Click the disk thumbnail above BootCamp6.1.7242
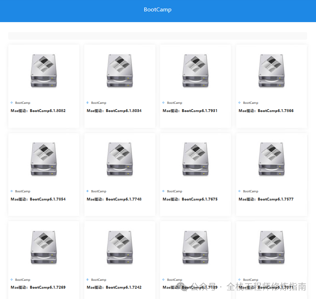This screenshot has width=316, height=299. point(120,247)
